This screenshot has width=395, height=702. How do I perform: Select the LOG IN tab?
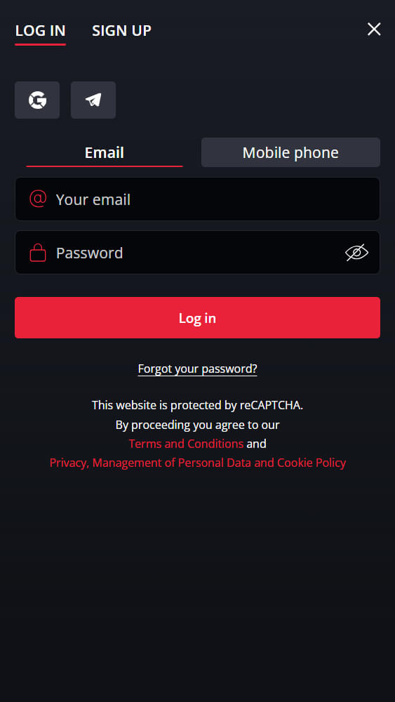[x=40, y=31]
